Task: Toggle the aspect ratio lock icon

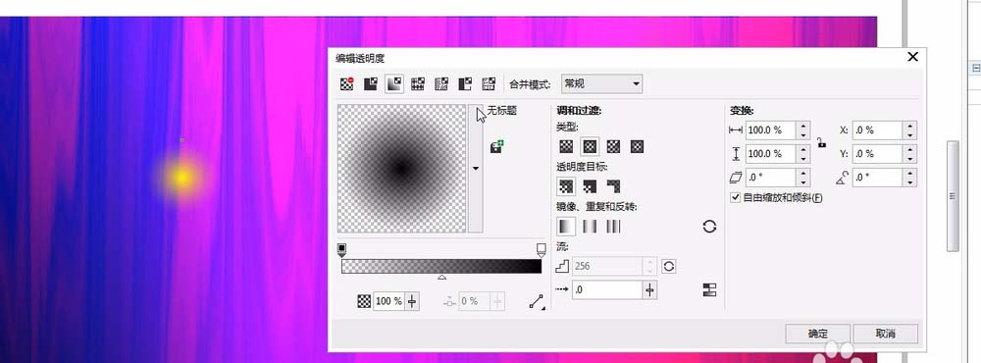Action: tap(821, 142)
